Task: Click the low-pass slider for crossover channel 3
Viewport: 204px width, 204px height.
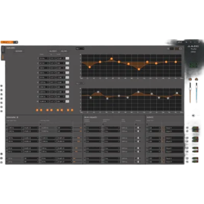Action: 78,138
